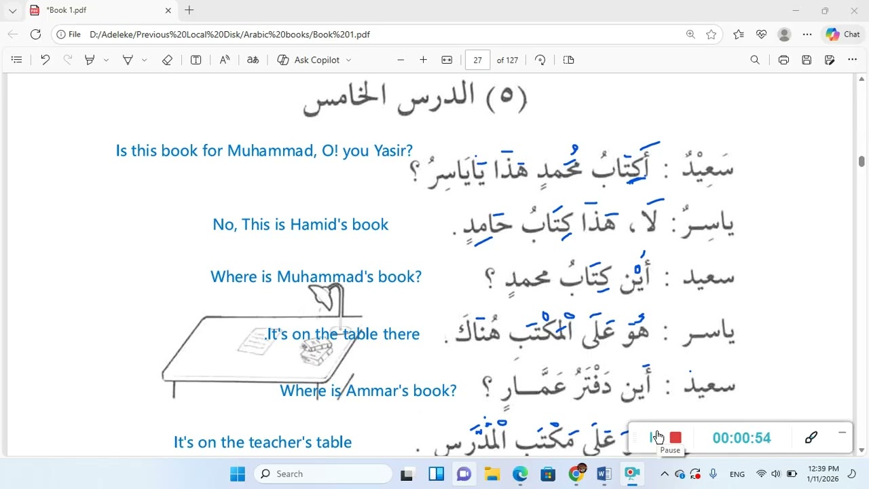The image size is (869, 489).
Task: Open Microsoft Store from taskbar
Action: point(548,474)
